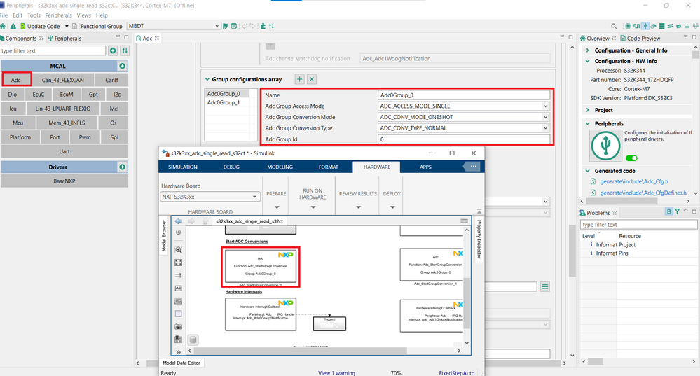Expand Configuration - General Info section
700x376 pixels.
click(x=587, y=50)
